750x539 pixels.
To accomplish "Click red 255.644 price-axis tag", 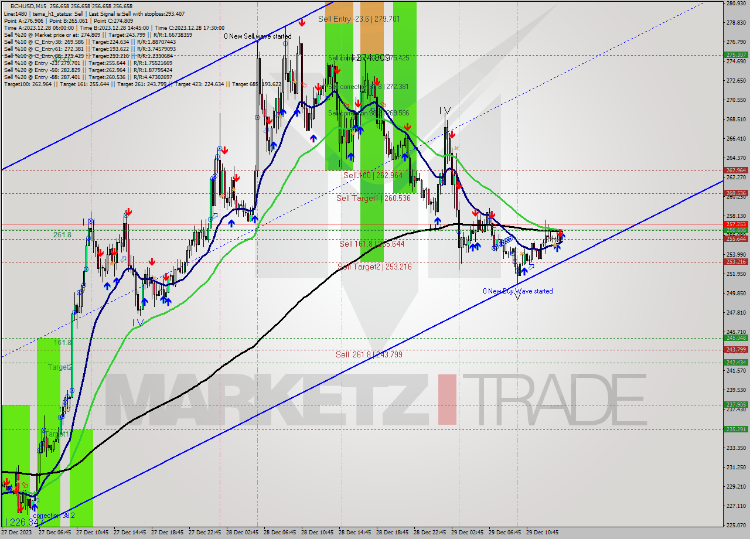I will 736,238.
